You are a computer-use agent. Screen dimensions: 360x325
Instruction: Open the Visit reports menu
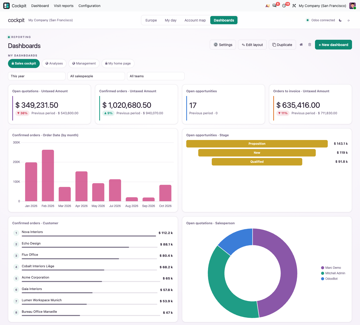(x=64, y=6)
